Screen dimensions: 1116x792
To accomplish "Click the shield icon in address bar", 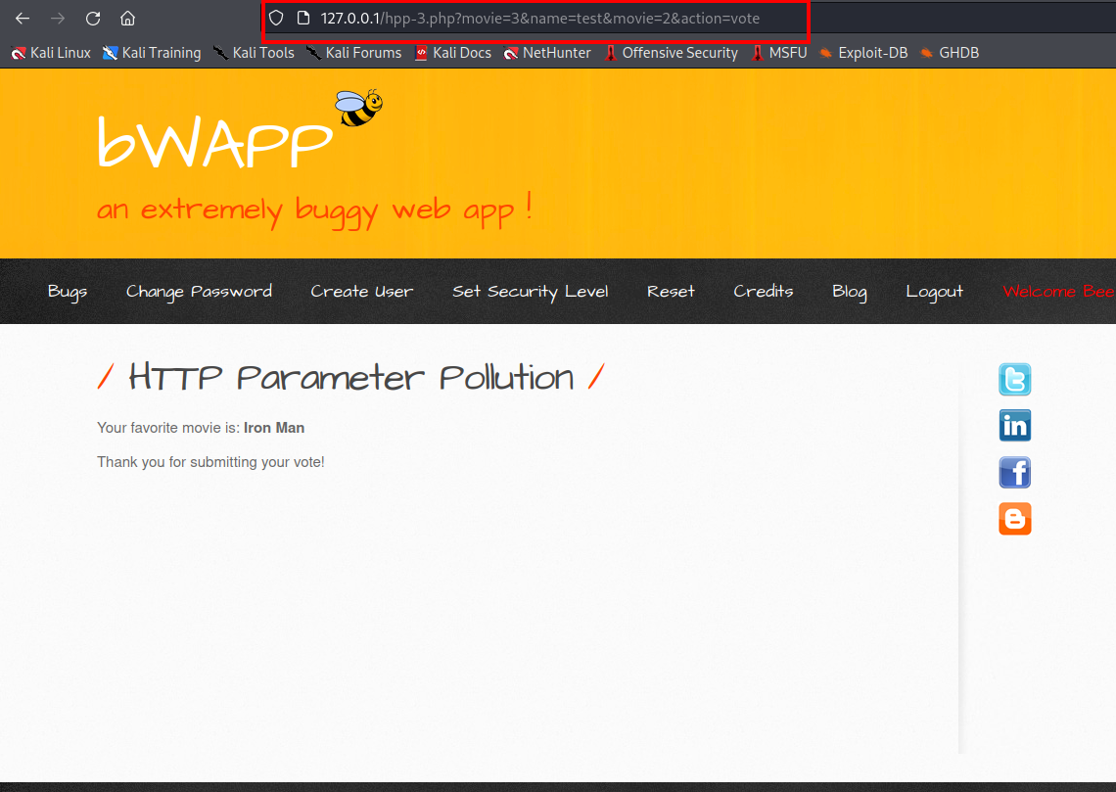I will click(276, 19).
